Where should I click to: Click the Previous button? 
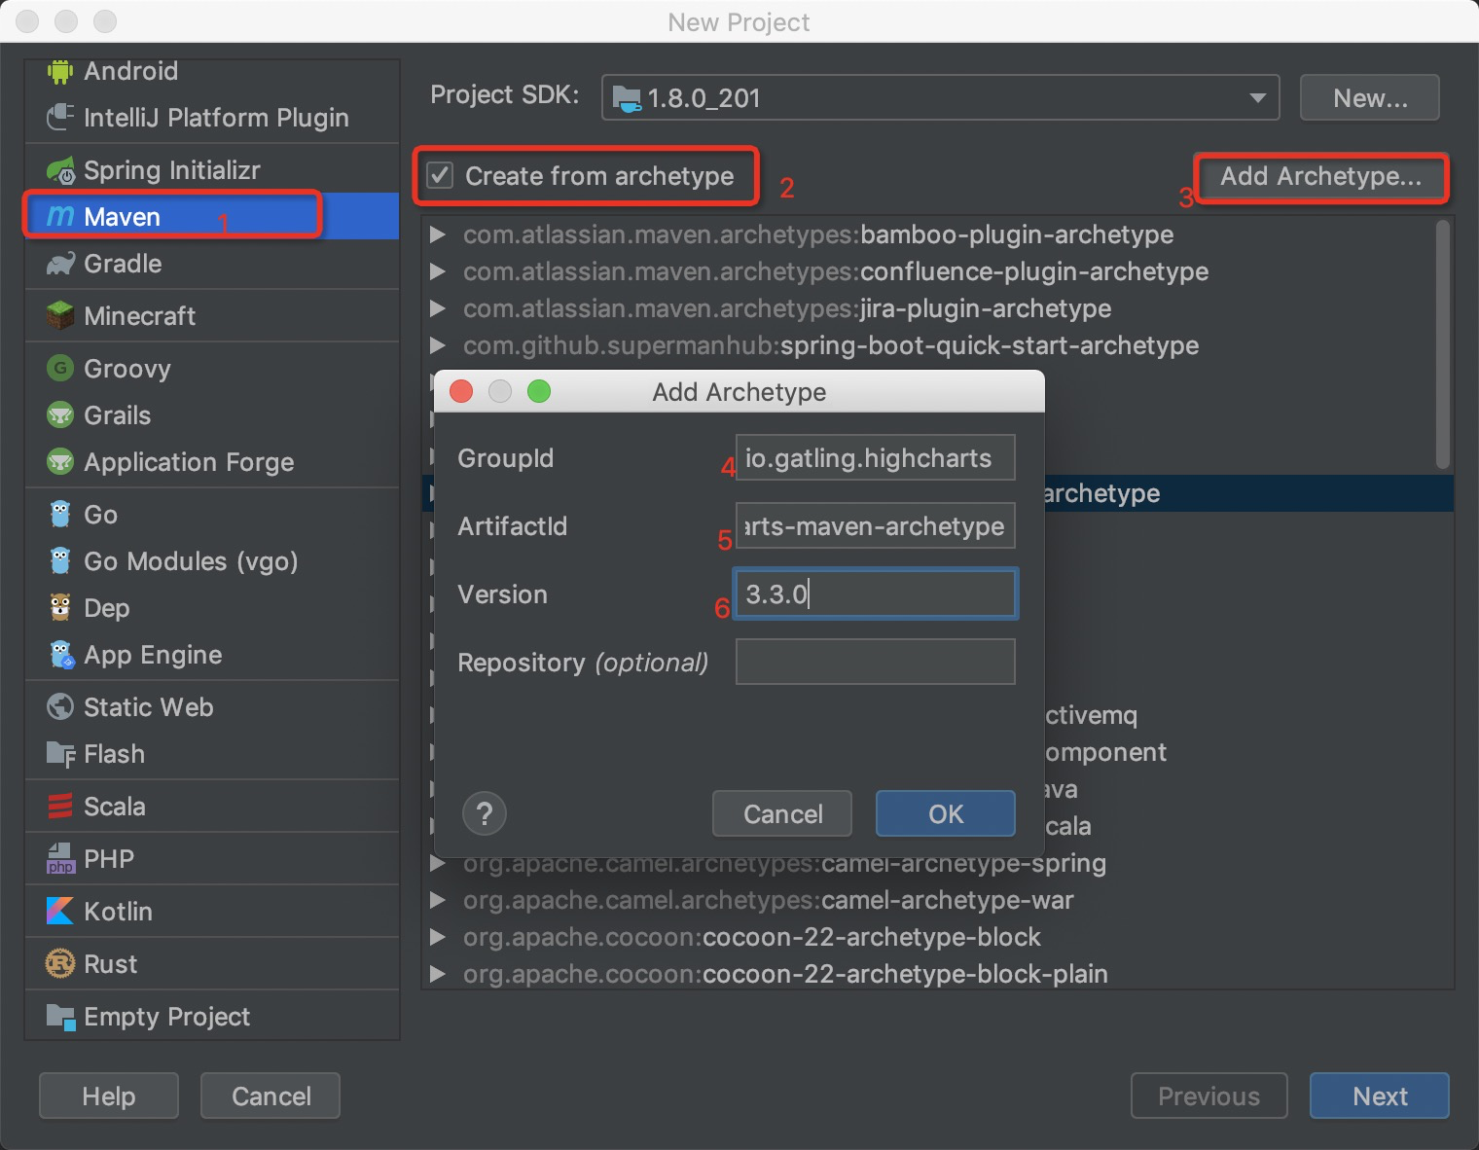coord(1209,1096)
